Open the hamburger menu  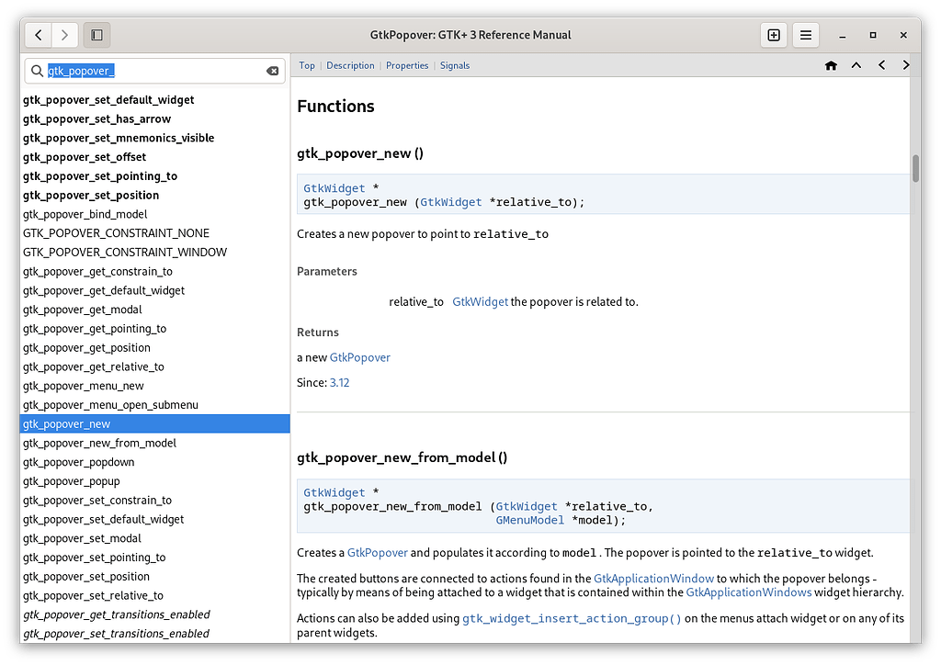pos(805,35)
